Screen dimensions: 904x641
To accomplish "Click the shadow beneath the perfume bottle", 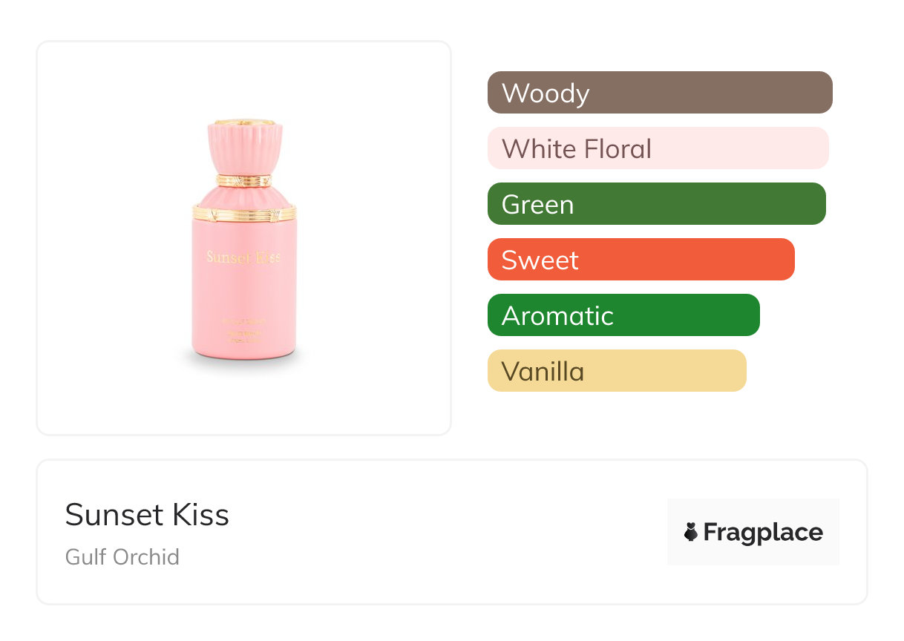I will point(243,364).
